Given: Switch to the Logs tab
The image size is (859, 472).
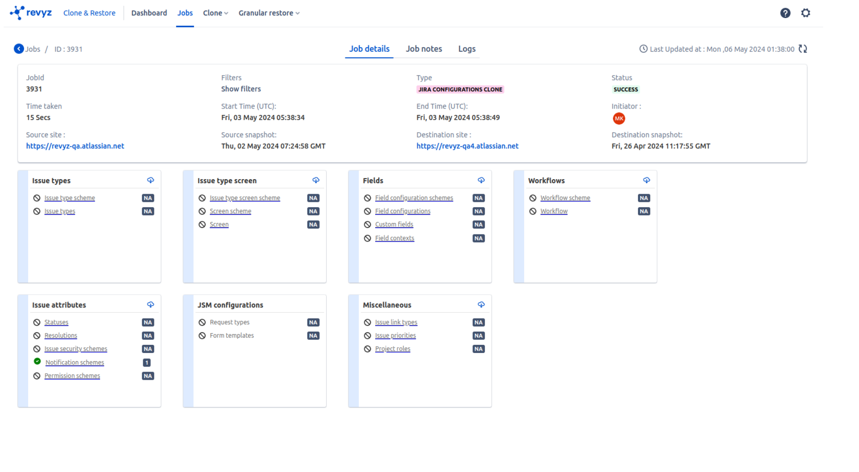Looking at the screenshot, I should coord(466,49).
